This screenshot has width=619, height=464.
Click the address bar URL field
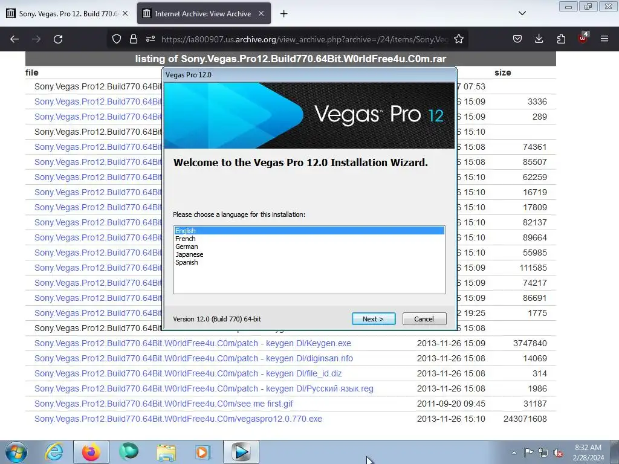point(305,39)
